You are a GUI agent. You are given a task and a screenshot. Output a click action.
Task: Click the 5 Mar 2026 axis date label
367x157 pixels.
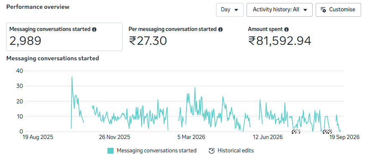tap(191, 137)
